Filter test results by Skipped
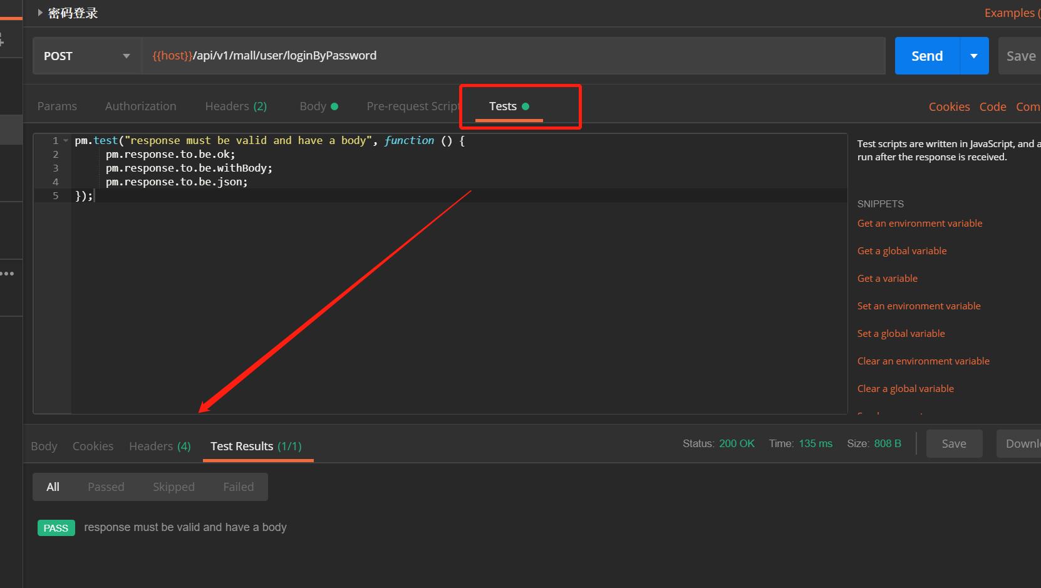The width and height of the screenshot is (1041, 588). 173,487
